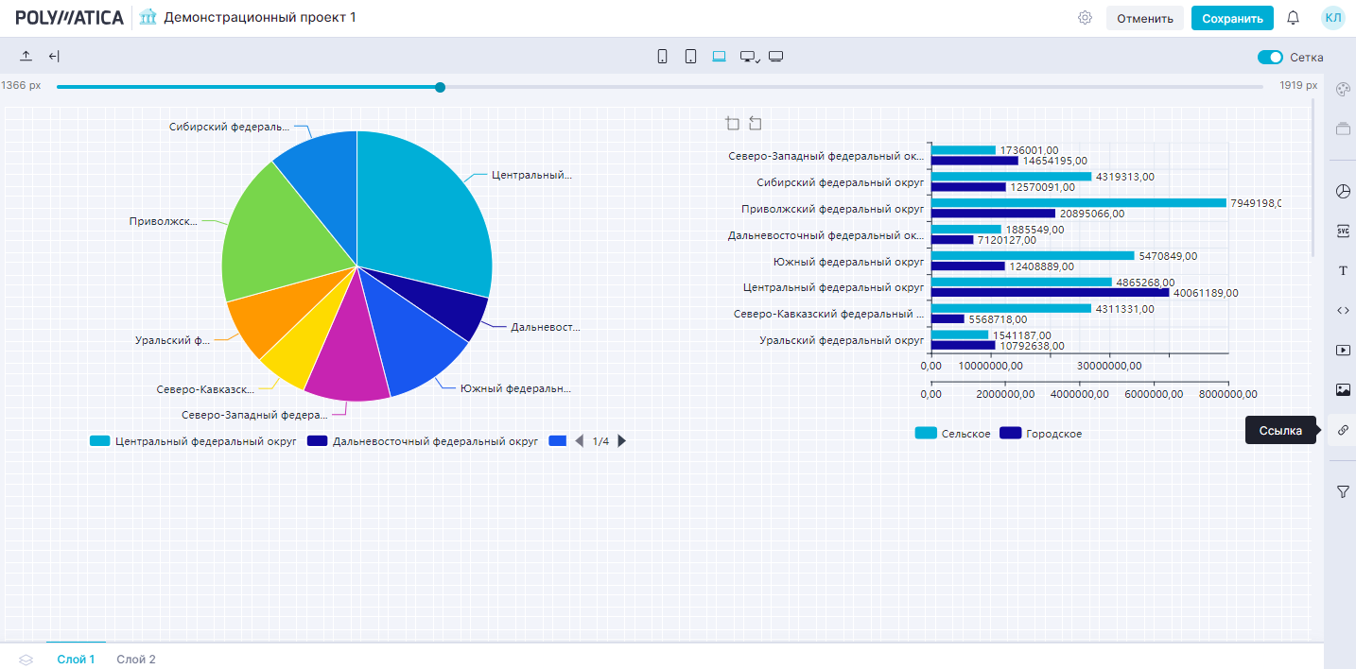Switch to the Слой 2 tab
The height and width of the screenshot is (669, 1356).
136,660
